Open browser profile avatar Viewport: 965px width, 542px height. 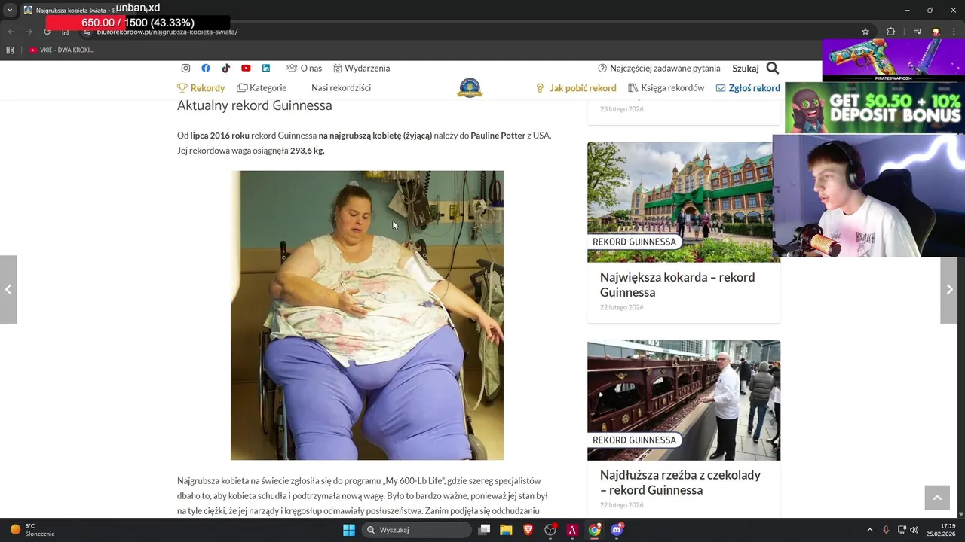(x=936, y=32)
